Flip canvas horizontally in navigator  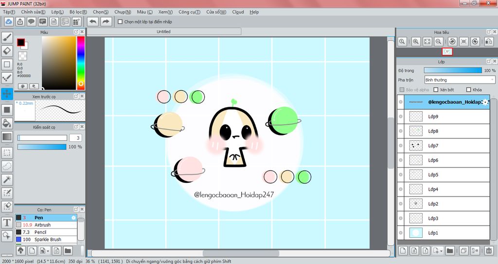489,42
